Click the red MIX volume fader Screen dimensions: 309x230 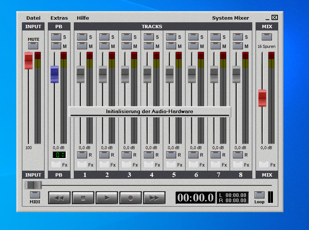point(262,98)
